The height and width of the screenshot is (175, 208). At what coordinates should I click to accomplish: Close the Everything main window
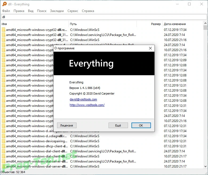point(202,4)
